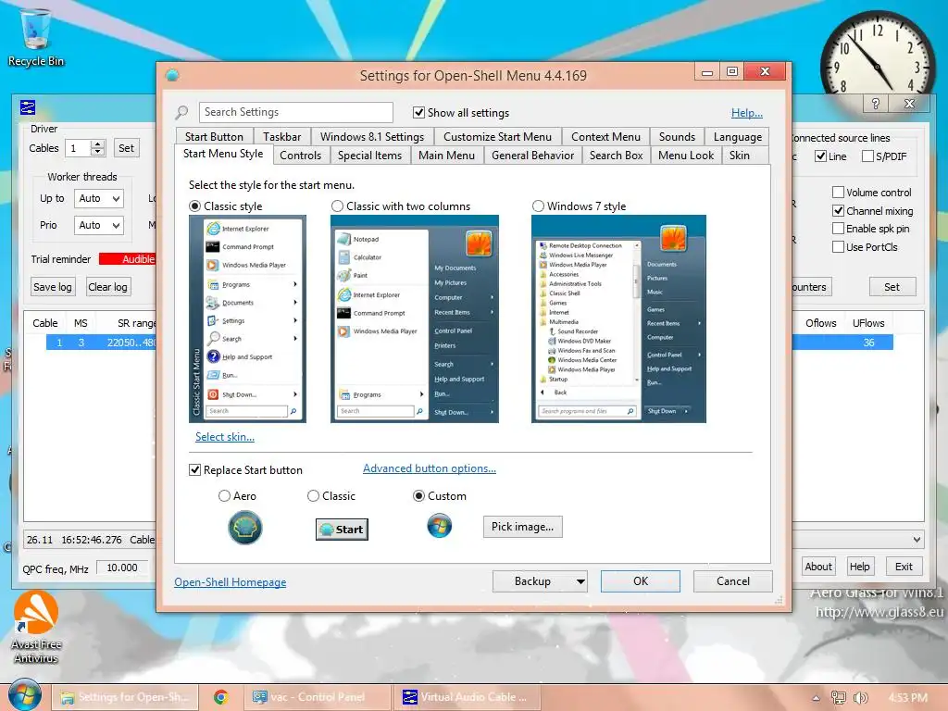Viewport: 948px width, 711px height.
Task: Click the Classic Start button image
Action: (343, 529)
